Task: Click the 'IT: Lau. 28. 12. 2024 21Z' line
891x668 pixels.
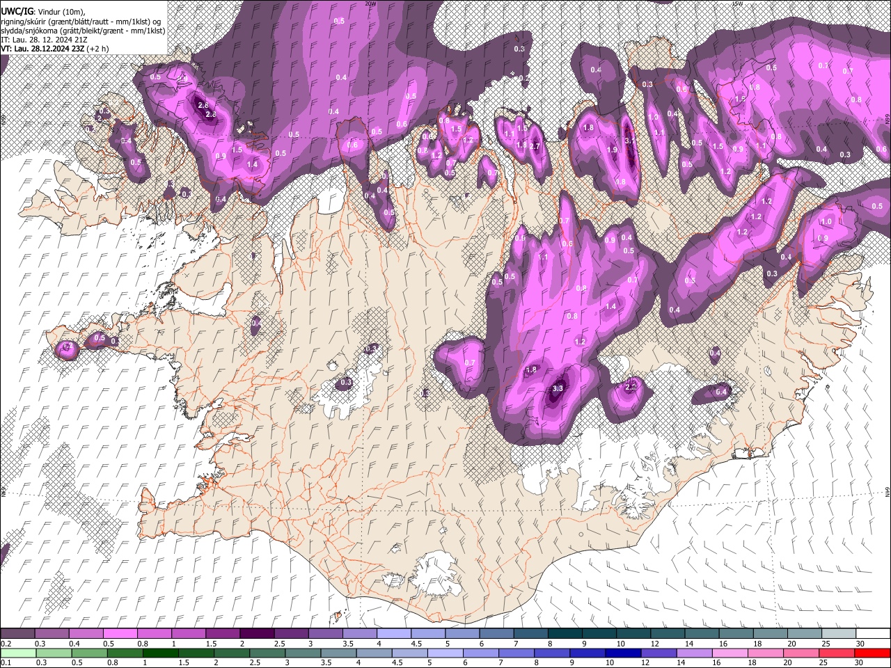Action: (x=45, y=40)
